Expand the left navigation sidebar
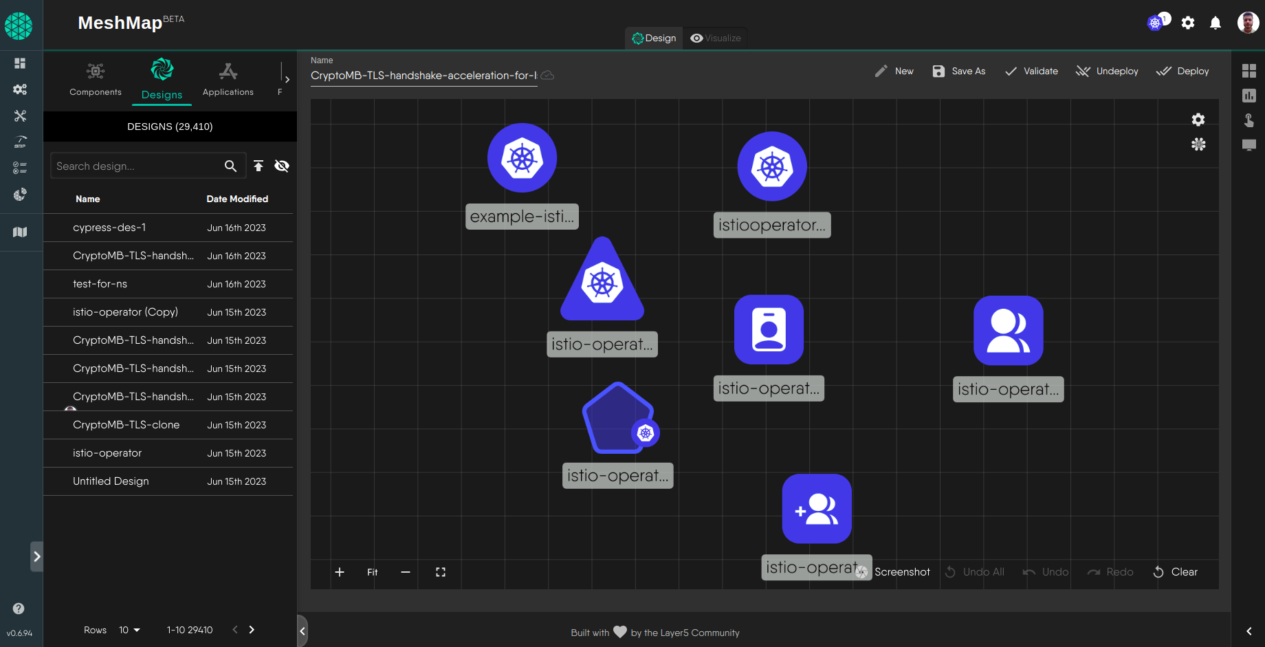The image size is (1265, 647). coord(37,556)
